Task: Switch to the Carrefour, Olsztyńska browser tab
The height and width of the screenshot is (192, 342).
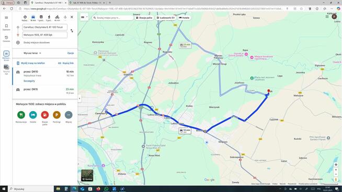Action: pos(49,3)
